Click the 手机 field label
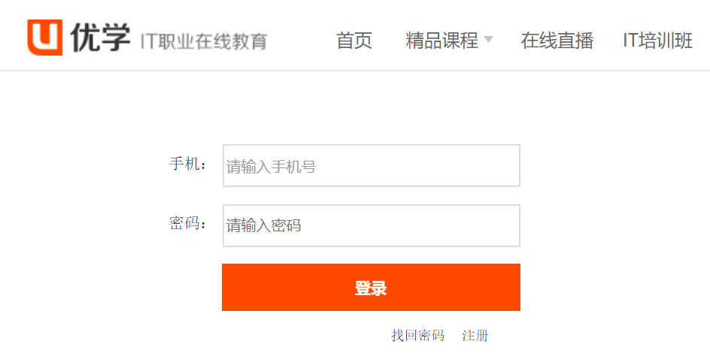 188,164
